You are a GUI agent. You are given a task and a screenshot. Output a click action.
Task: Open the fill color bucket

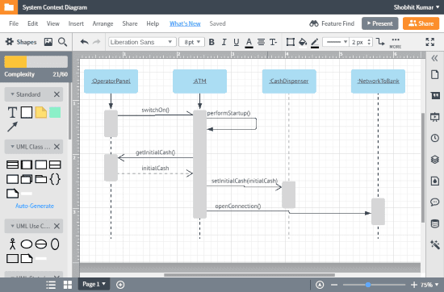tap(303, 43)
